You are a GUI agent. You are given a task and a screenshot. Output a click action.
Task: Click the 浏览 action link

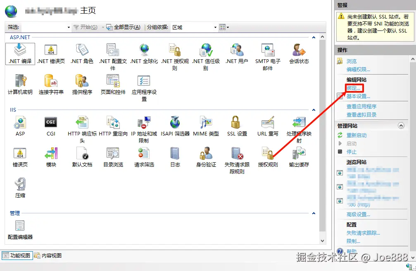[352, 61]
